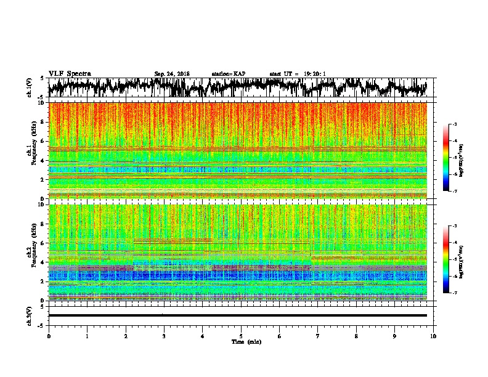Click the log(PSD) label beside ch.2 color bar
This screenshot has width=488, height=377.
(x=462, y=262)
